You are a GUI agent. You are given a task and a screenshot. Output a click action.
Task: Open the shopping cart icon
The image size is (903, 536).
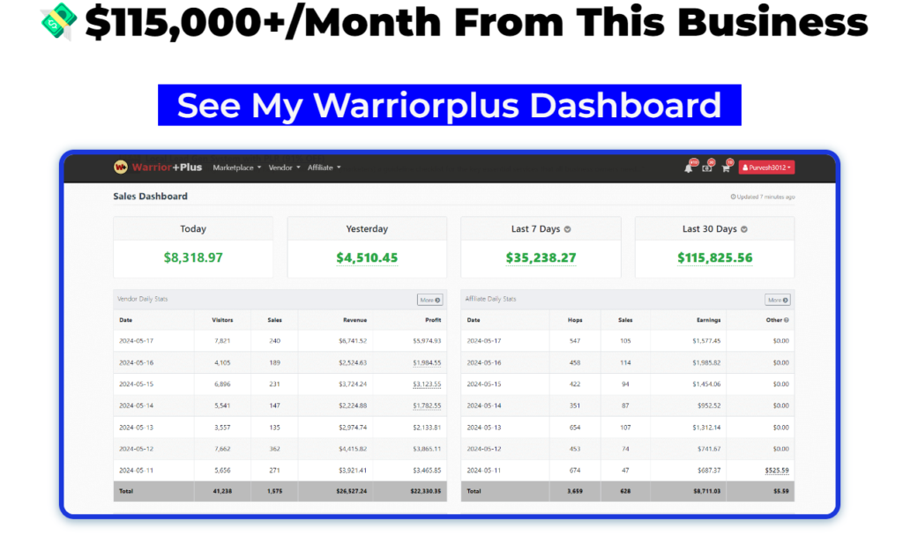726,167
